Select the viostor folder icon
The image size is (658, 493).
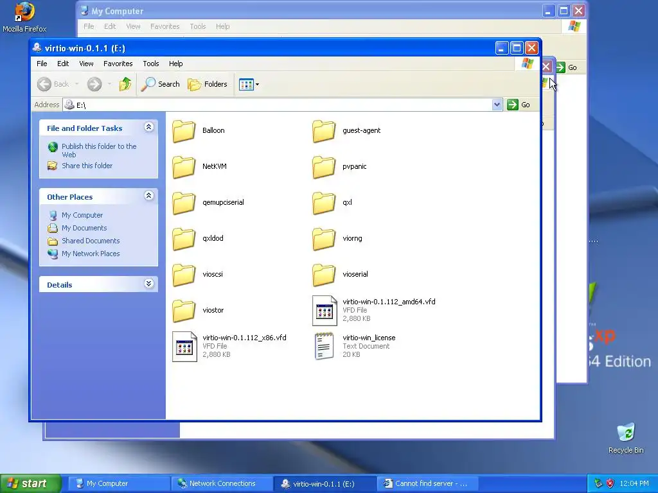[x=184, y=311]
